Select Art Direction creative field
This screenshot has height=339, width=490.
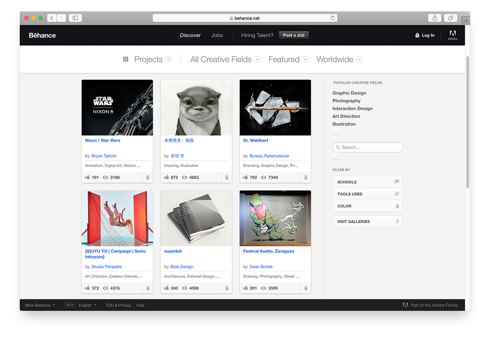click(346, 116)
